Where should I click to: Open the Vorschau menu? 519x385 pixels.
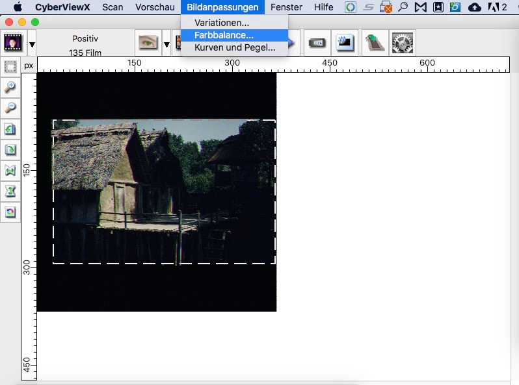[x=155, y=7]
